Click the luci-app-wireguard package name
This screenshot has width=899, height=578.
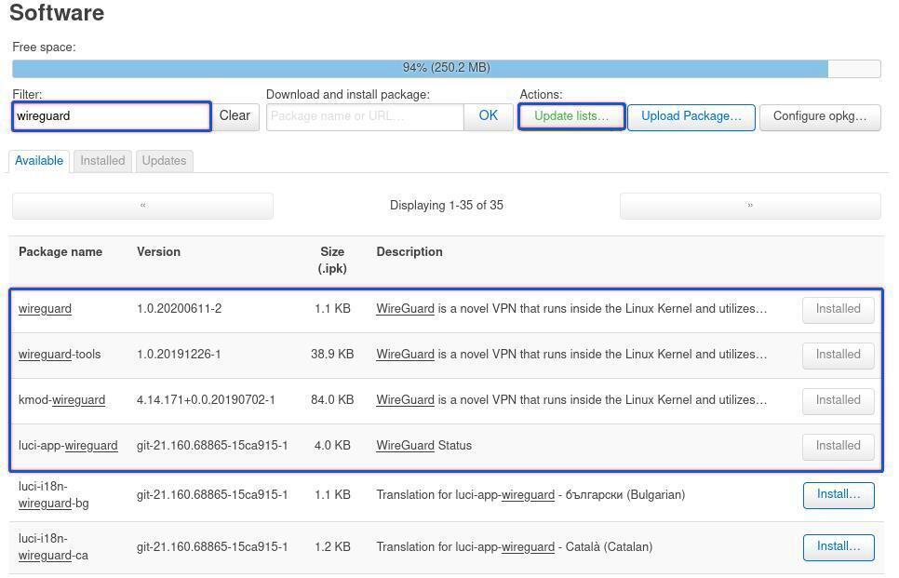[68, 446]
